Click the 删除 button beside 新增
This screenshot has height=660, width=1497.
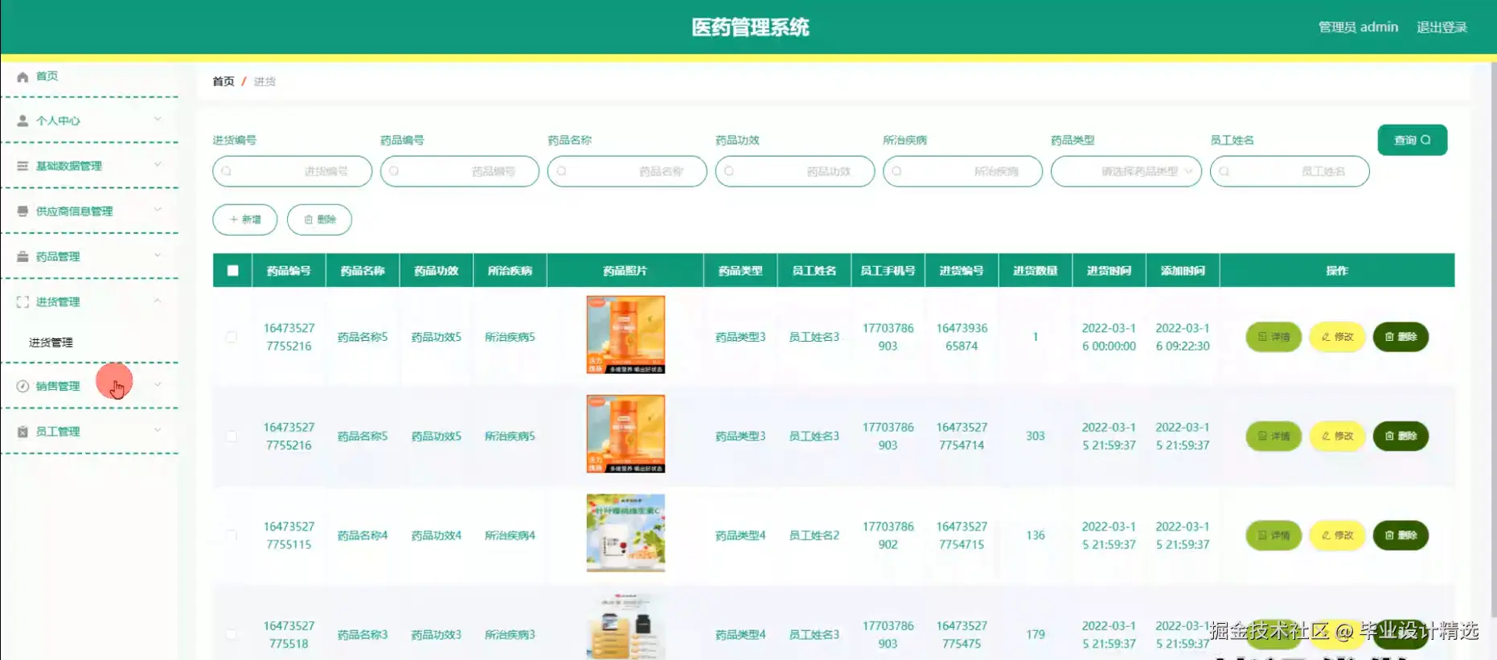tap(319, 219)
